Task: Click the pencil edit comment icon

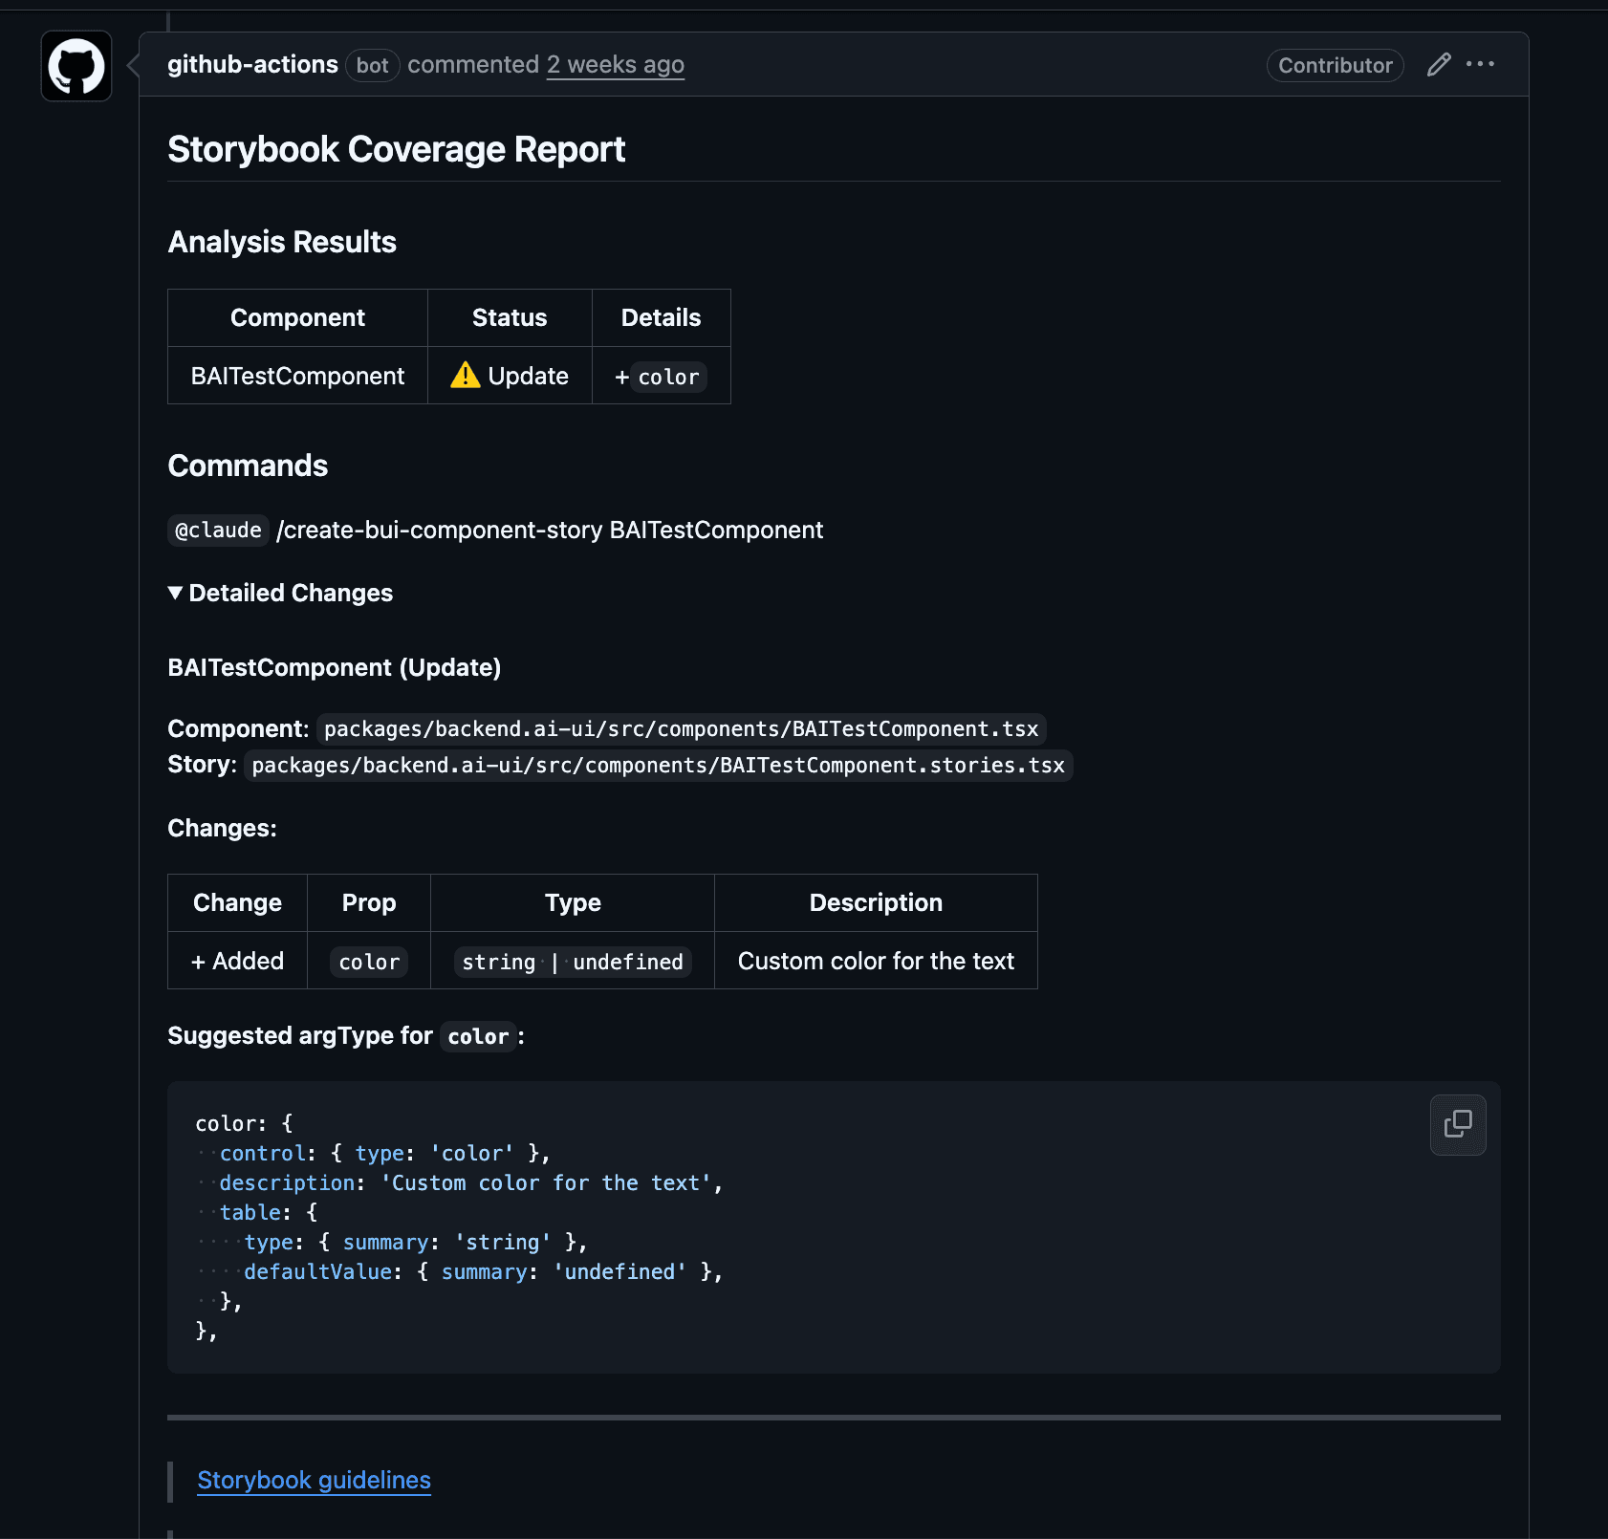Action: click(x=1438, y=65)
